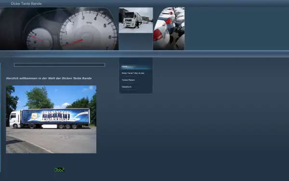The width and height of the screenshot is (289, 181).
Task: Open the Gästebuch guestbook page
Action: pos(127,87)
